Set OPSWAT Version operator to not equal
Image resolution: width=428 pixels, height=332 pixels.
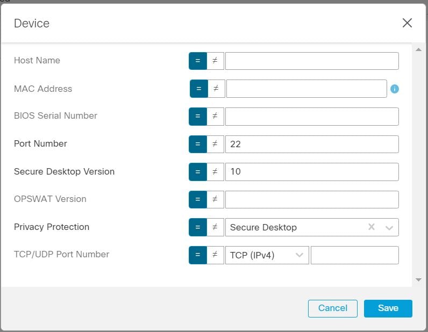(215, 199)
